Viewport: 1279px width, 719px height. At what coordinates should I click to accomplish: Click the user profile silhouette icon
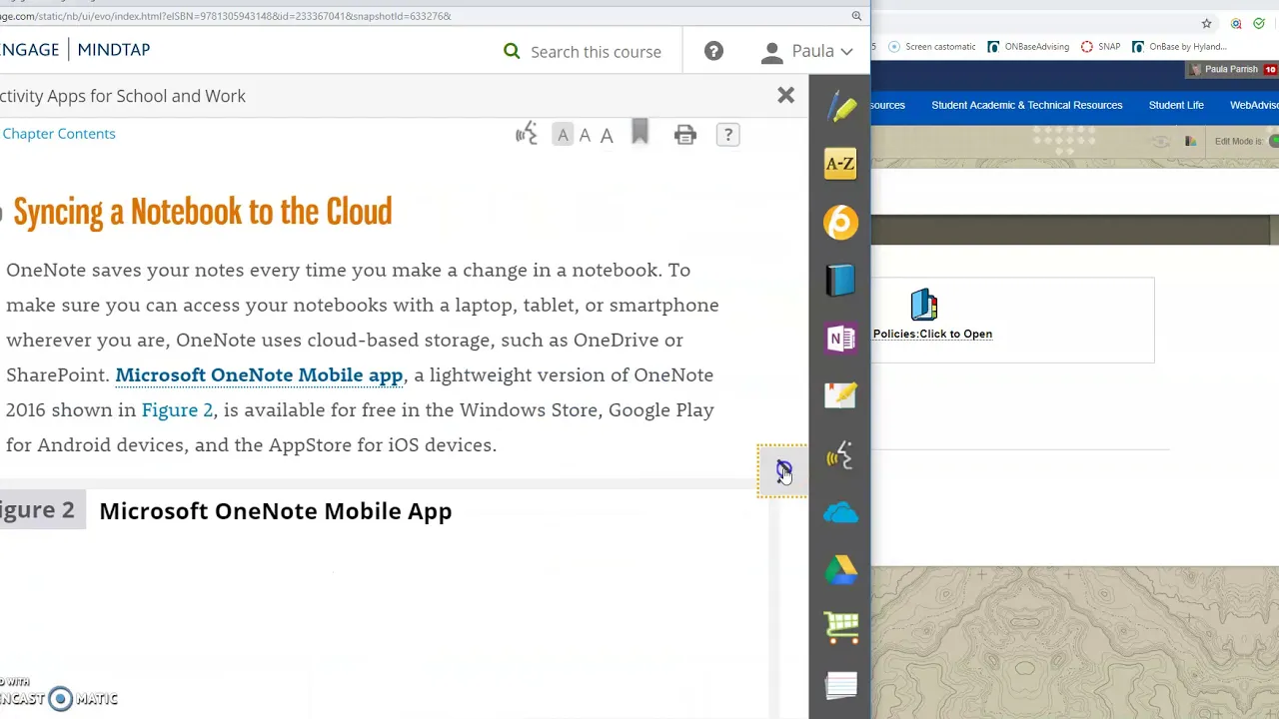click(770, 52)
